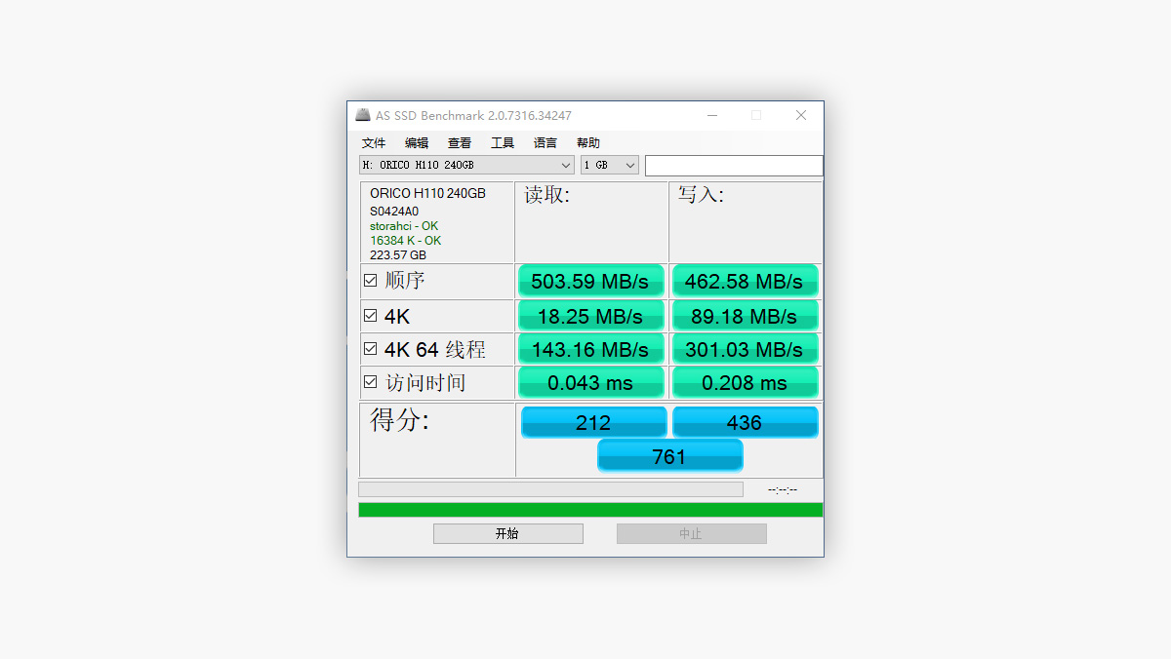Close the AS SSD Benchmark window
Viewport: 1171px width, 659px height.
pyautogui.click(x=801, y=115)
